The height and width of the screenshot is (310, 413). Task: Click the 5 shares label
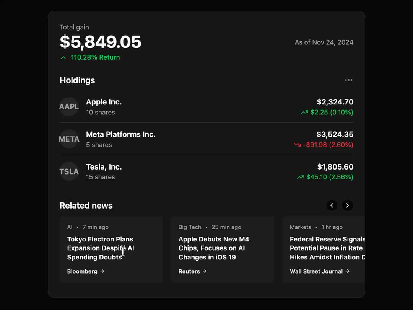(x=99, y=145)
